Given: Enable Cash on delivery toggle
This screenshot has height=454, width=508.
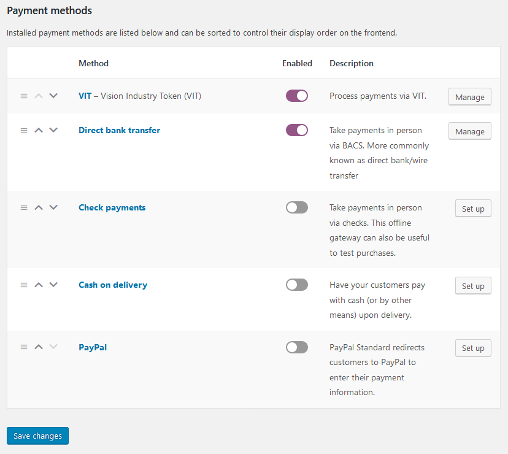Looking at the screenshot, I should (297, 285).
